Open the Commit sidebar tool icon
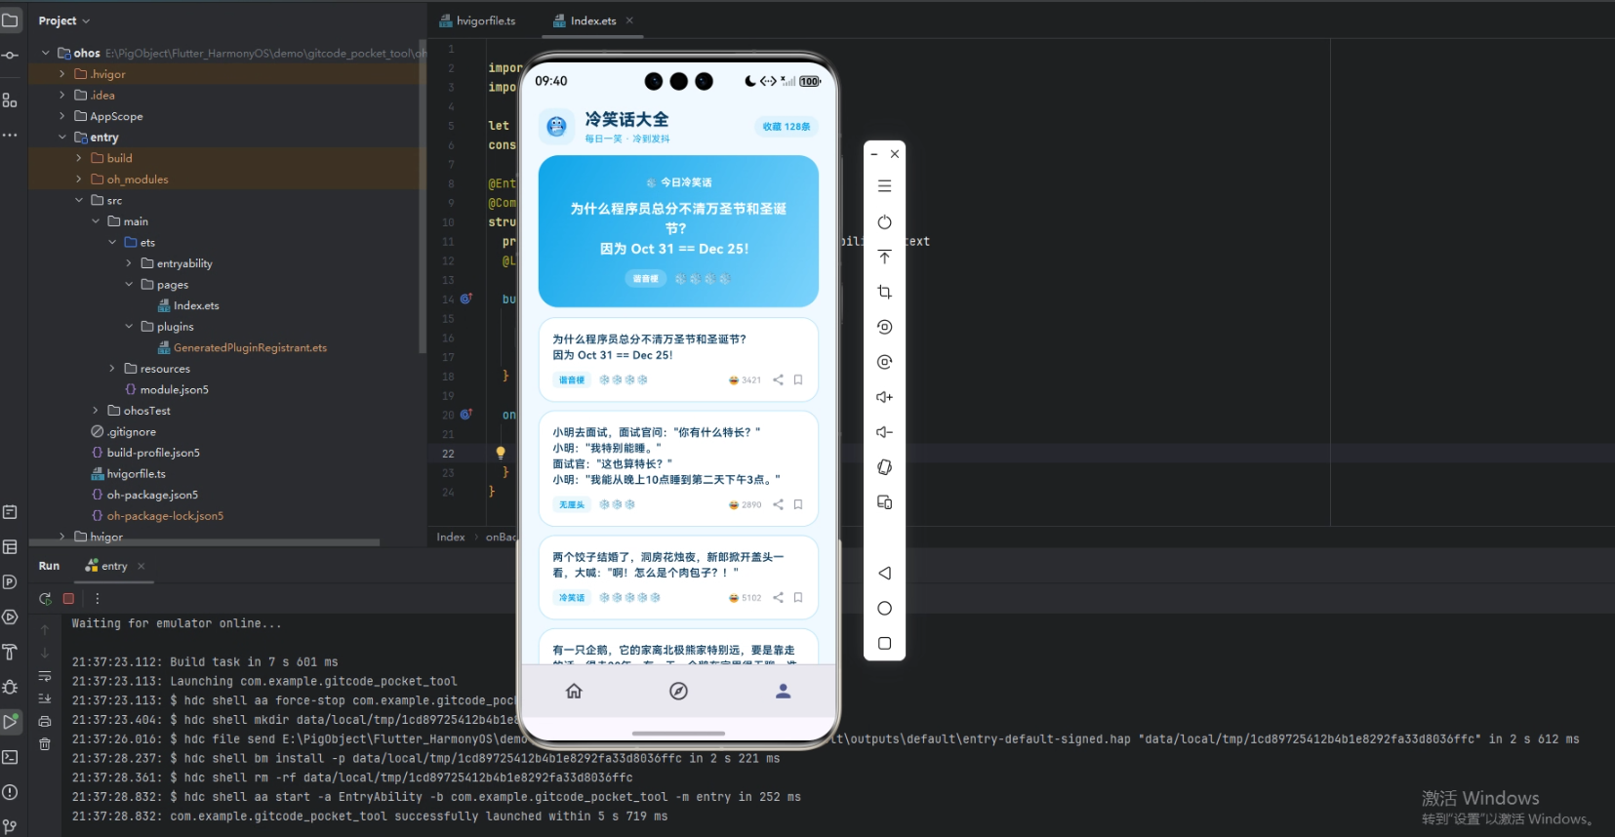 coord(10,56)
